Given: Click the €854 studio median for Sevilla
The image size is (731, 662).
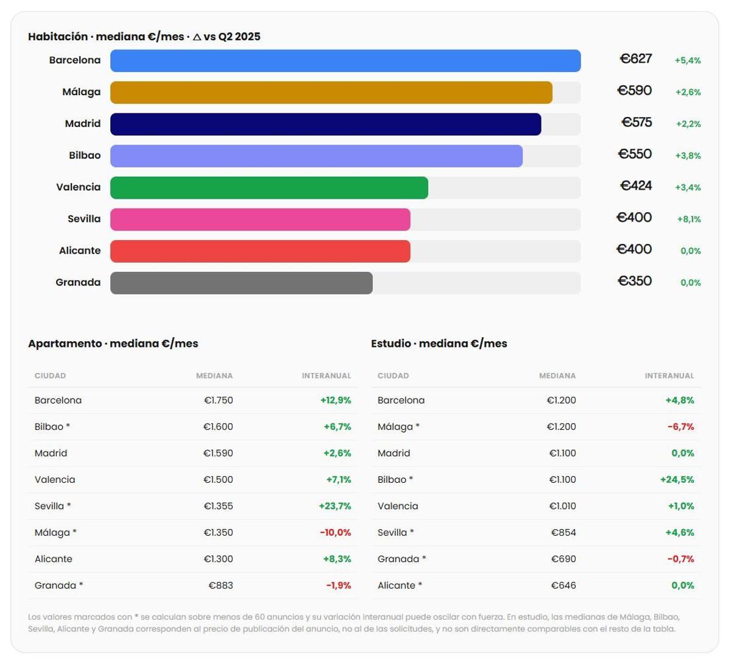Looking at the screenshot, I should click(563, 533).
